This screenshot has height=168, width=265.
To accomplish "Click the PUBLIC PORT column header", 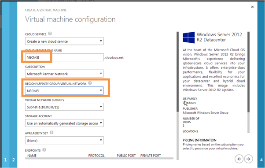I will (126, 156).
